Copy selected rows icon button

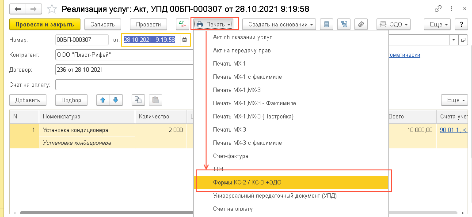tap(138, 100)
